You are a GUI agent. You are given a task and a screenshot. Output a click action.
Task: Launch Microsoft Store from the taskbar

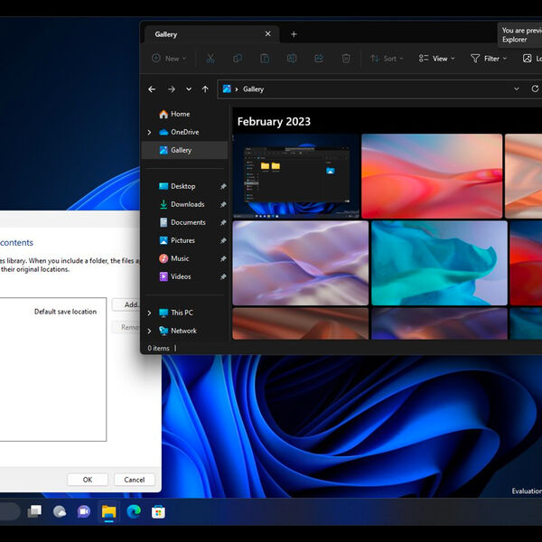click(x=158, y=511)
